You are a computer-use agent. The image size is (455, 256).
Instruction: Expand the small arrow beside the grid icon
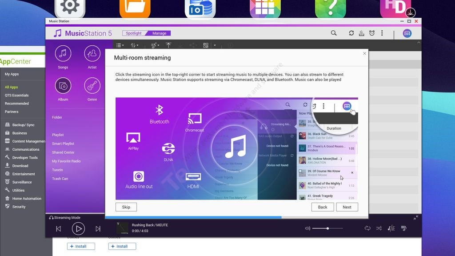(x=215, y=45)
